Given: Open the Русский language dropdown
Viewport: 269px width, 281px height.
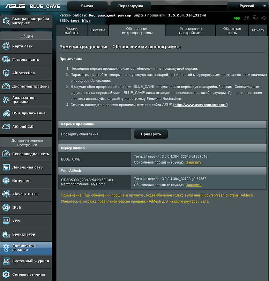Looking at the screenshot, I should (248, 6).
